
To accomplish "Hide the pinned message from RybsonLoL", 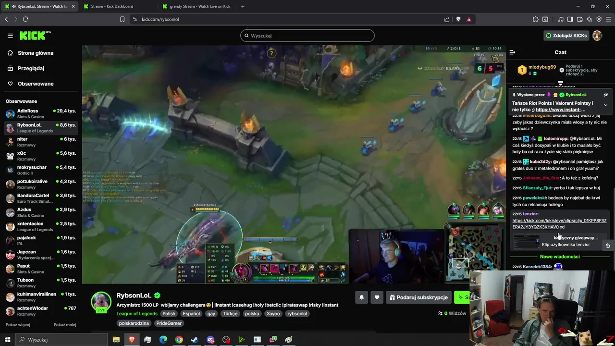I will [x=605, y=95].
